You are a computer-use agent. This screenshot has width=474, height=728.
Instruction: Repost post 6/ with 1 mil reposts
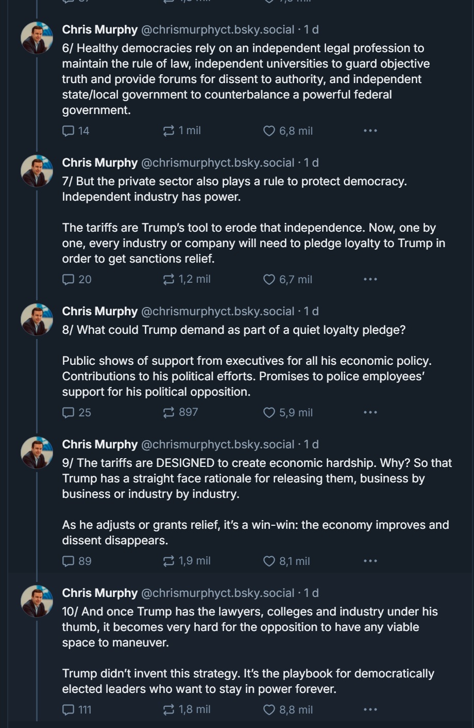tap(169, 131)
